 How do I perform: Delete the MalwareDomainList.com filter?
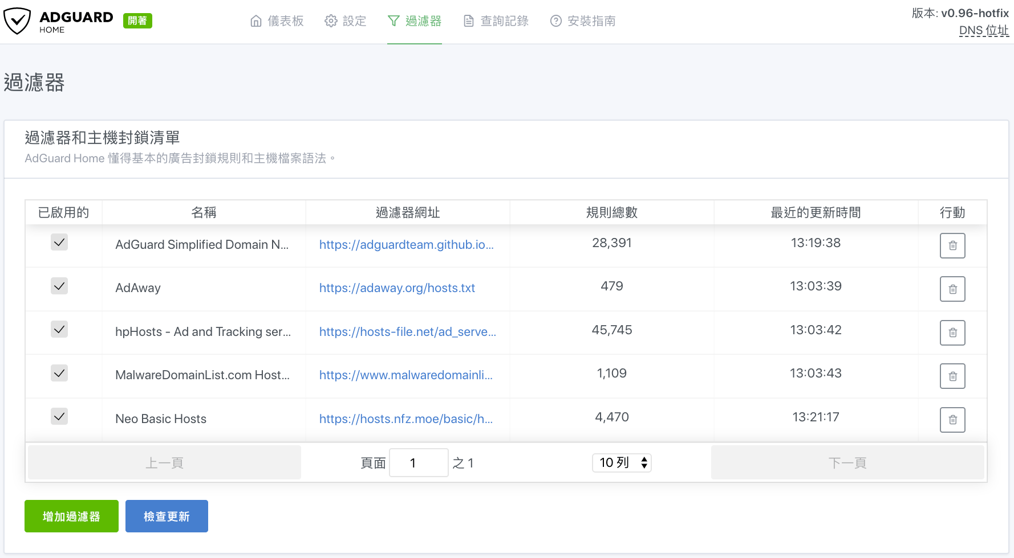pyautogui.click(x=952, y=376)
